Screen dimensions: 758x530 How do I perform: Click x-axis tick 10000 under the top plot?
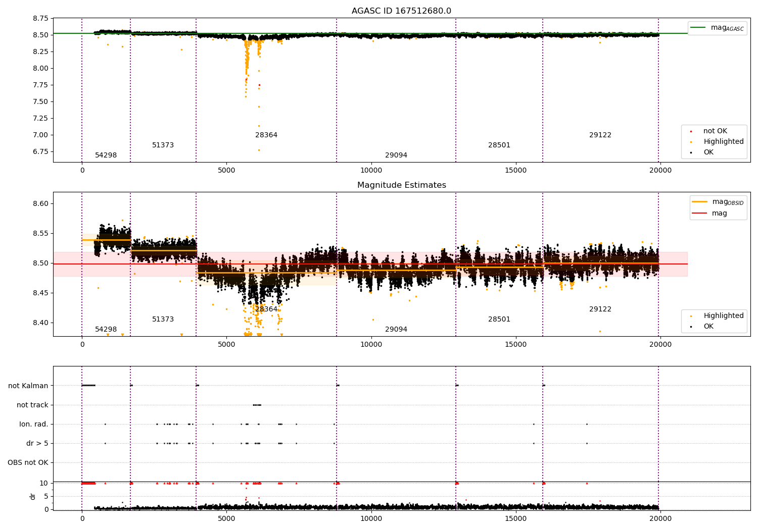click(371, 171)
